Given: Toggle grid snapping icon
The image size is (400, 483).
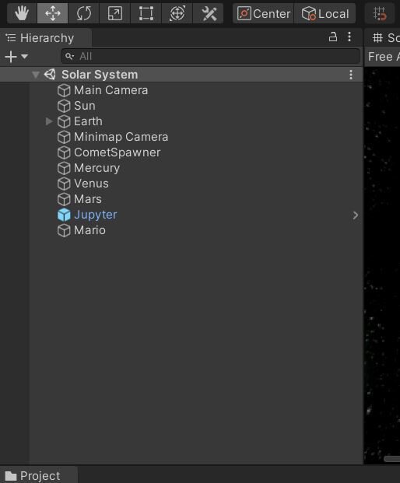Looking at the screenshot, I should point(379,13).
